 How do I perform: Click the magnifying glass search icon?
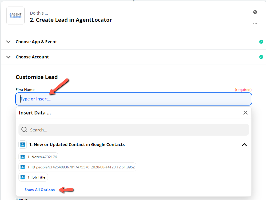pos(24,130)
